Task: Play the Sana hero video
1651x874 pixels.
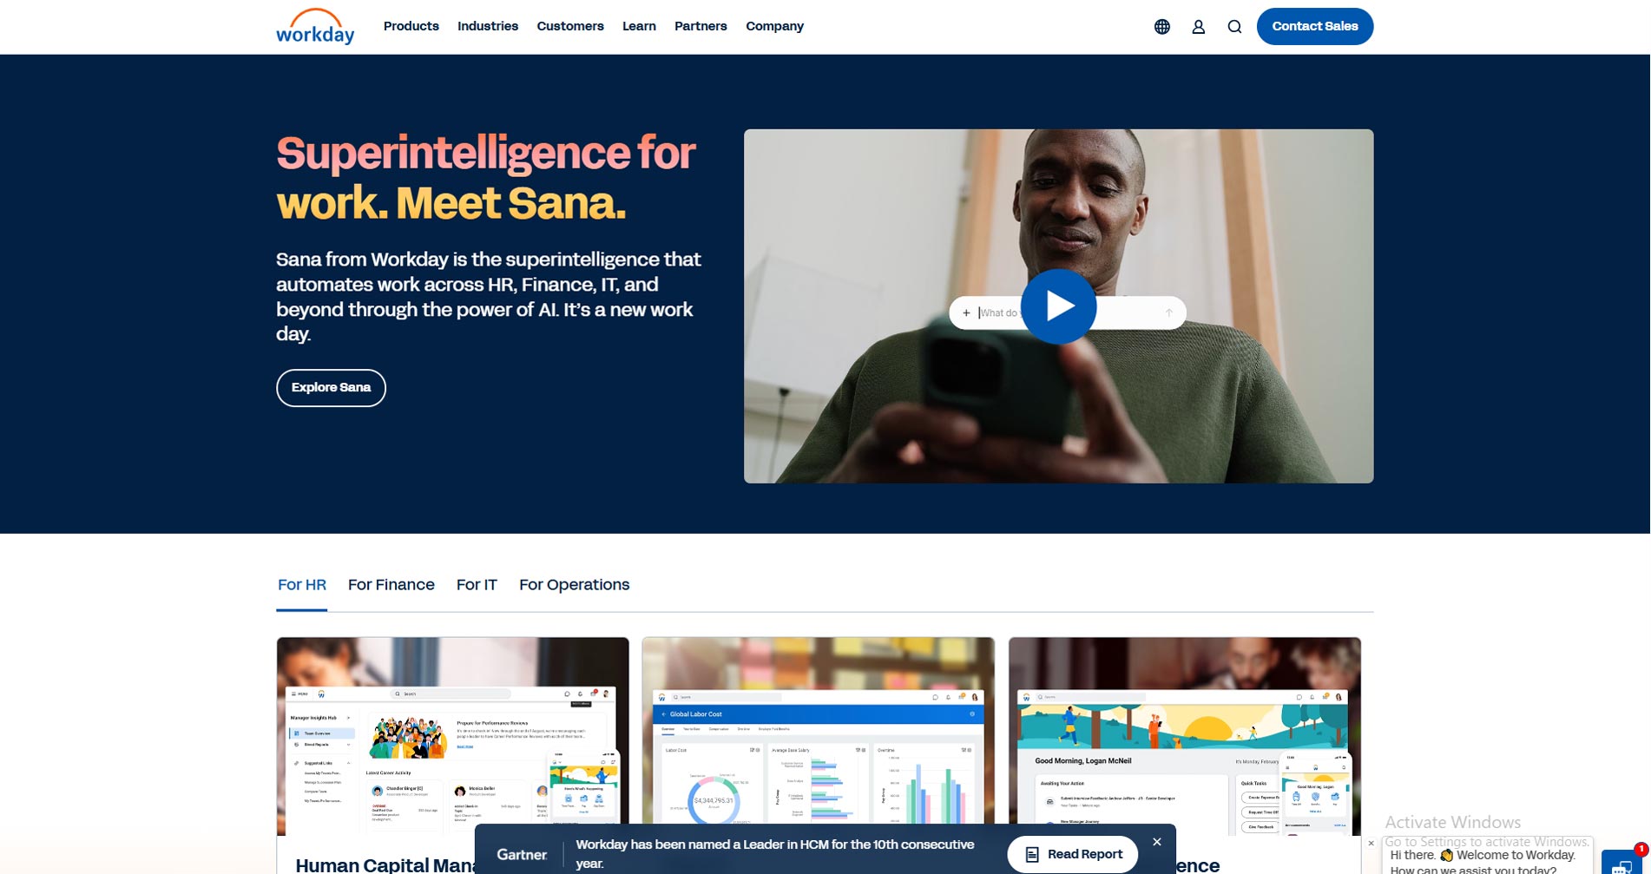Action: coord(1058,306)
